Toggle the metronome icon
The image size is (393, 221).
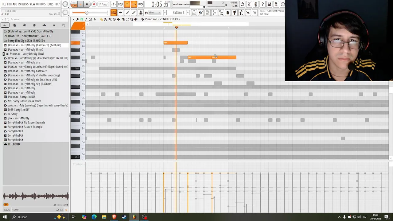[114, 4]
